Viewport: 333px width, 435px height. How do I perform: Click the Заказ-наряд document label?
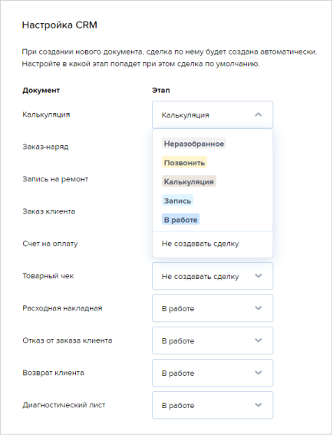(45, 147)
